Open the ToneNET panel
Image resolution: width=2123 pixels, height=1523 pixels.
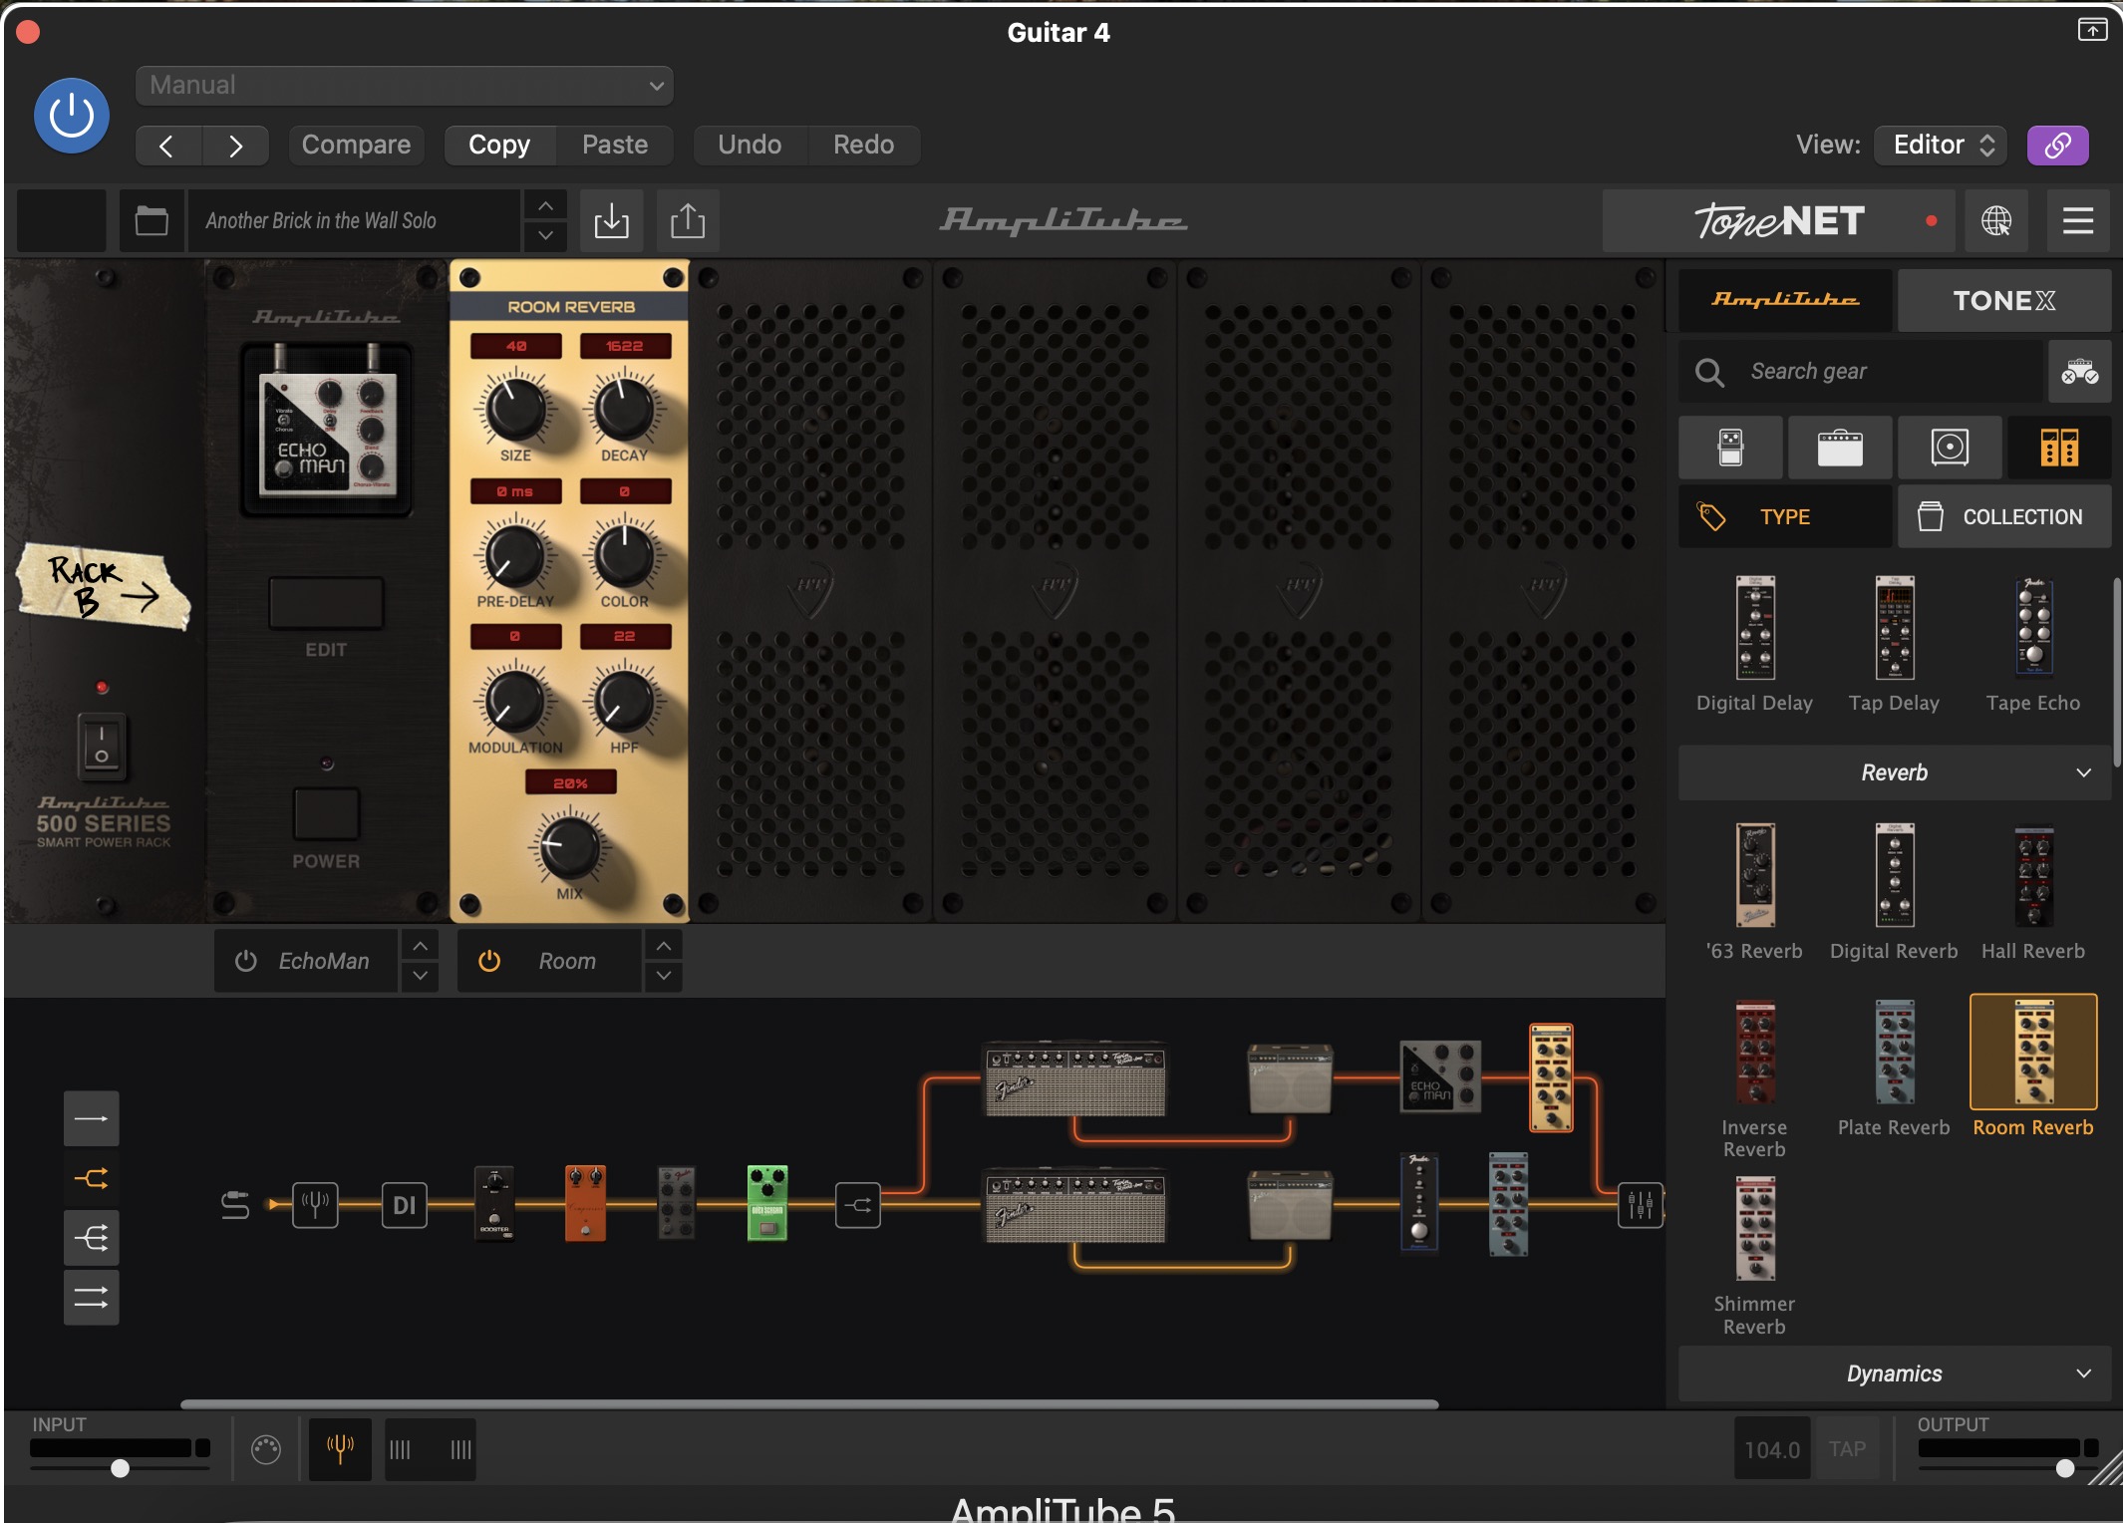pos(1779,220)
